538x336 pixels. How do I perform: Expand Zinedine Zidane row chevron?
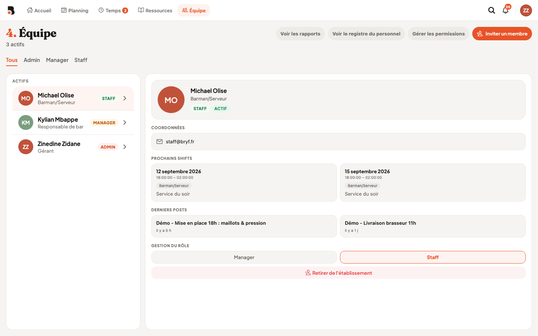125,147
